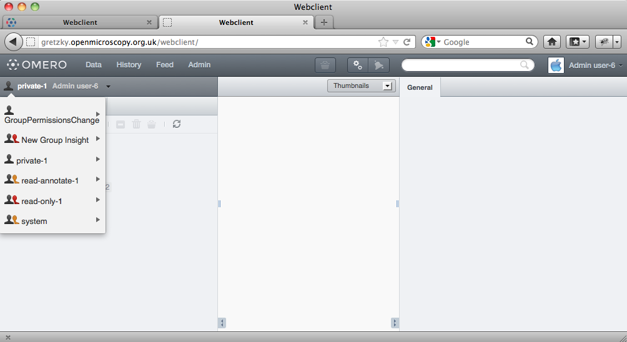The height and width of the screenshot is (342, 627).
Task: Go back in browser
Action: click(x=13, y=42)
